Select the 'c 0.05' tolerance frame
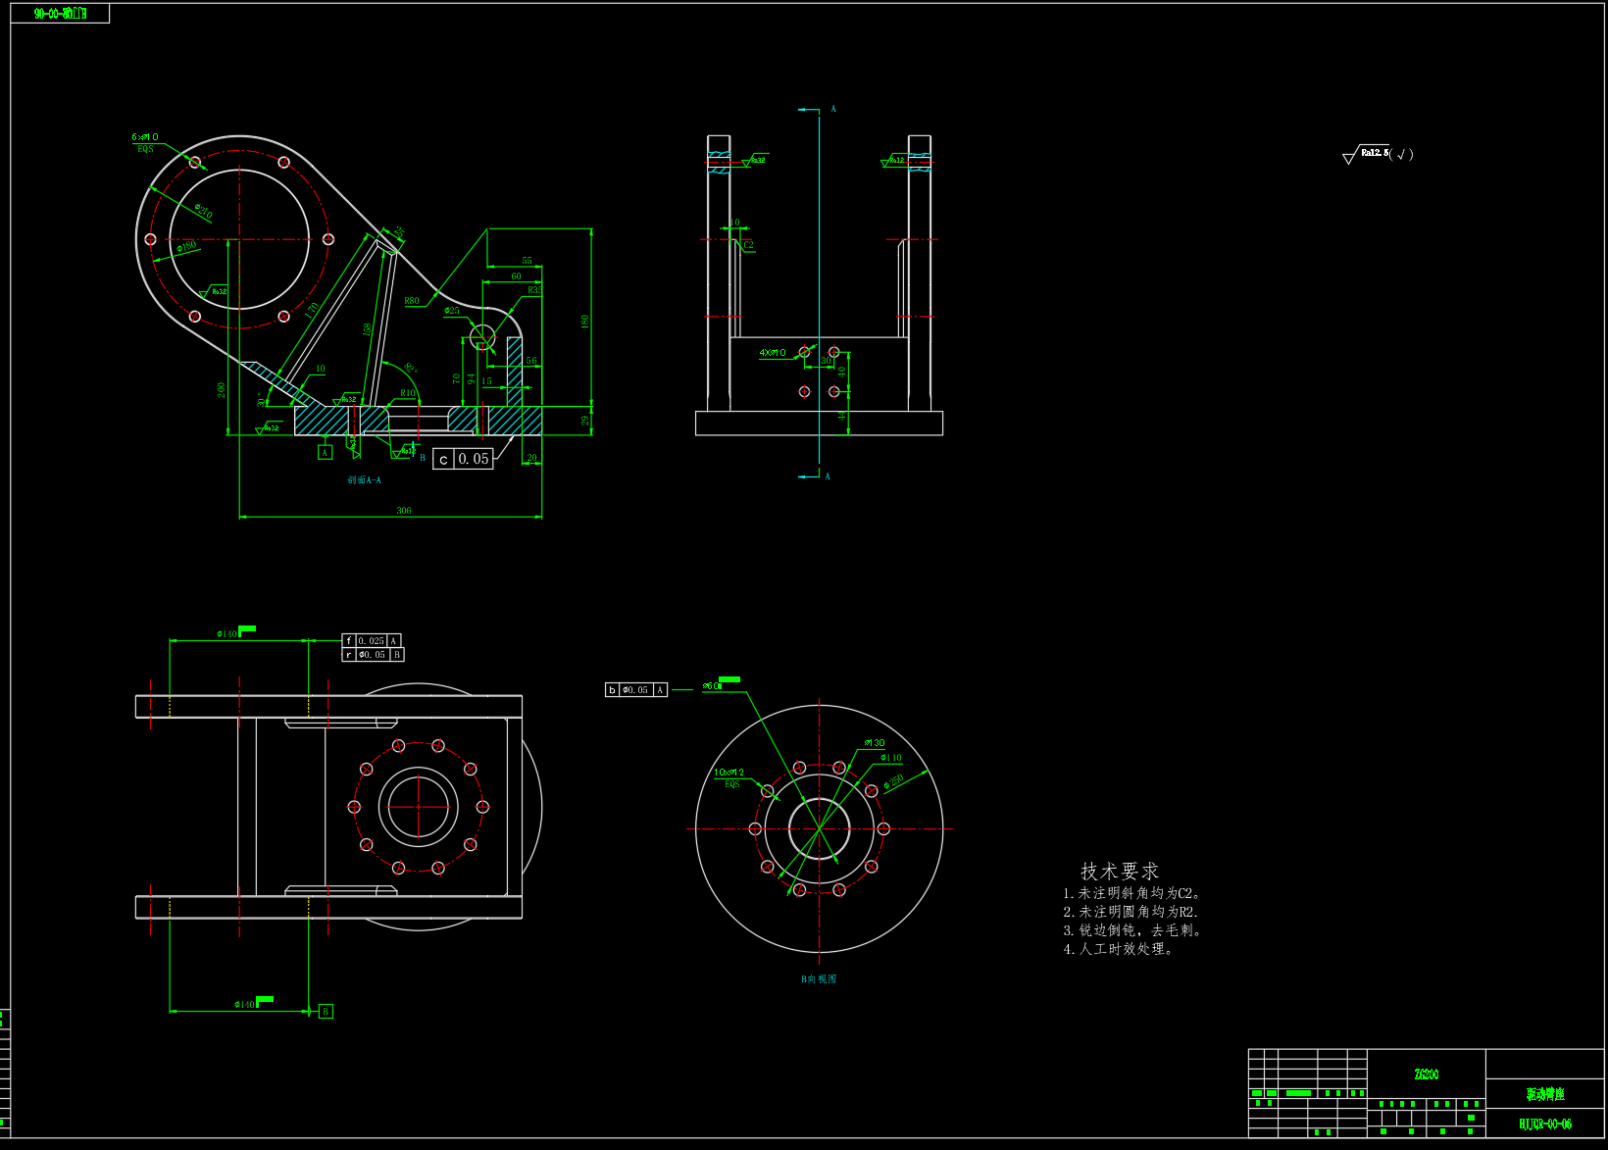 [x=463, y=459]
